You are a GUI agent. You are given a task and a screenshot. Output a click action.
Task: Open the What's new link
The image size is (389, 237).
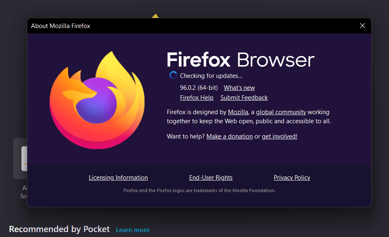point(239,88)
